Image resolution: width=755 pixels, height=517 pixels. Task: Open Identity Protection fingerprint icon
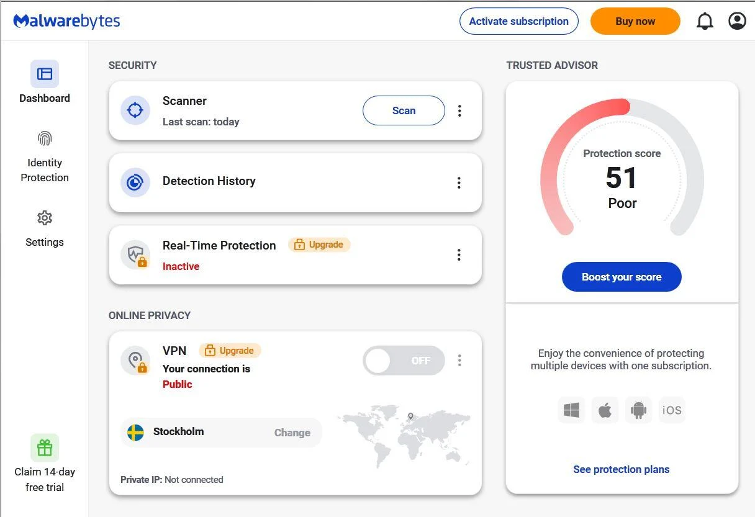click(x=45, y=138)
